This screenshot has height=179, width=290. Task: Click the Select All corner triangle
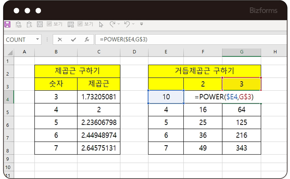pos(10,52)
